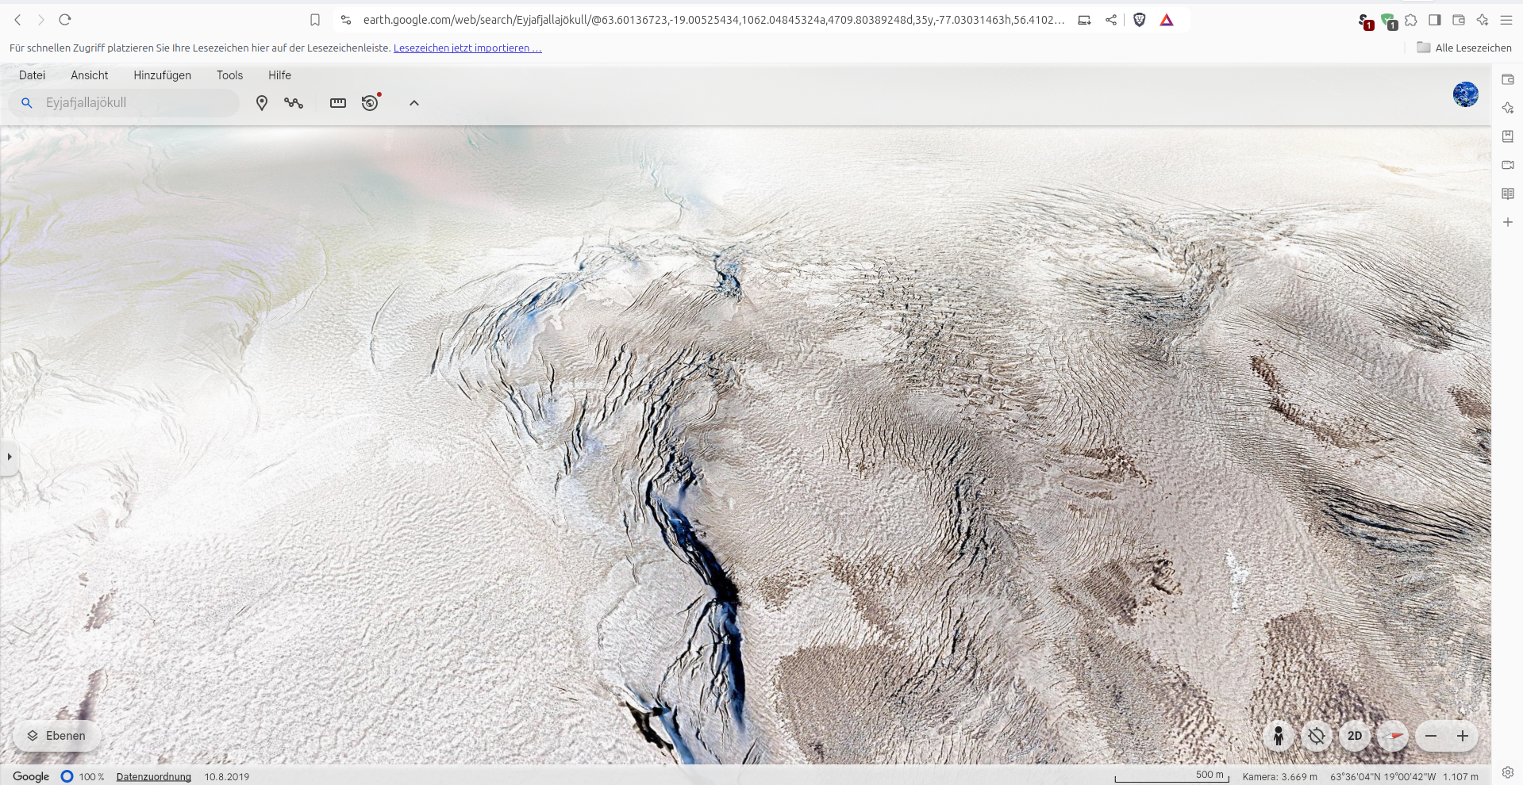
Task: Click the Kamera: 3.669 m readout
Action: coord(1279,777)
